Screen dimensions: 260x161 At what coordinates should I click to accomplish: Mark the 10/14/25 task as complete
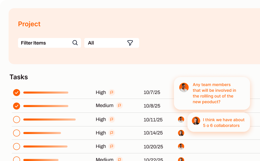pyautogui.click(x=17, y=133)
